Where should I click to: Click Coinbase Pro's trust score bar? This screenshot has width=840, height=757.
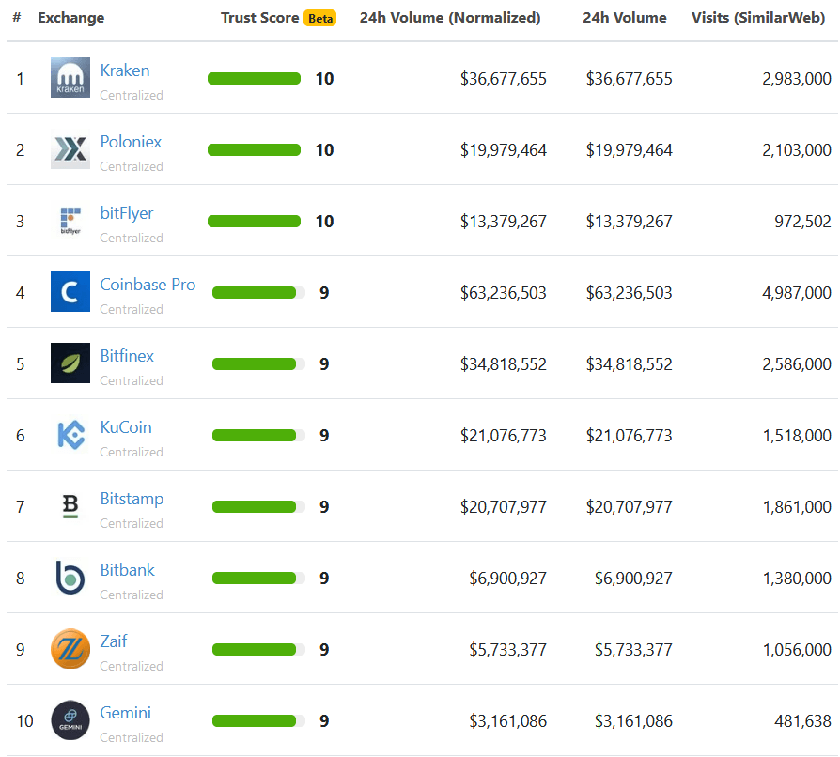click(x=258, y=292)
